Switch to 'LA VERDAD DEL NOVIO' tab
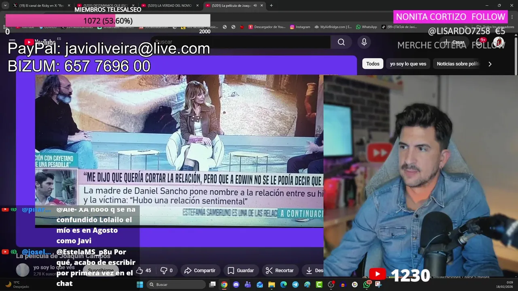 [170, 6]
